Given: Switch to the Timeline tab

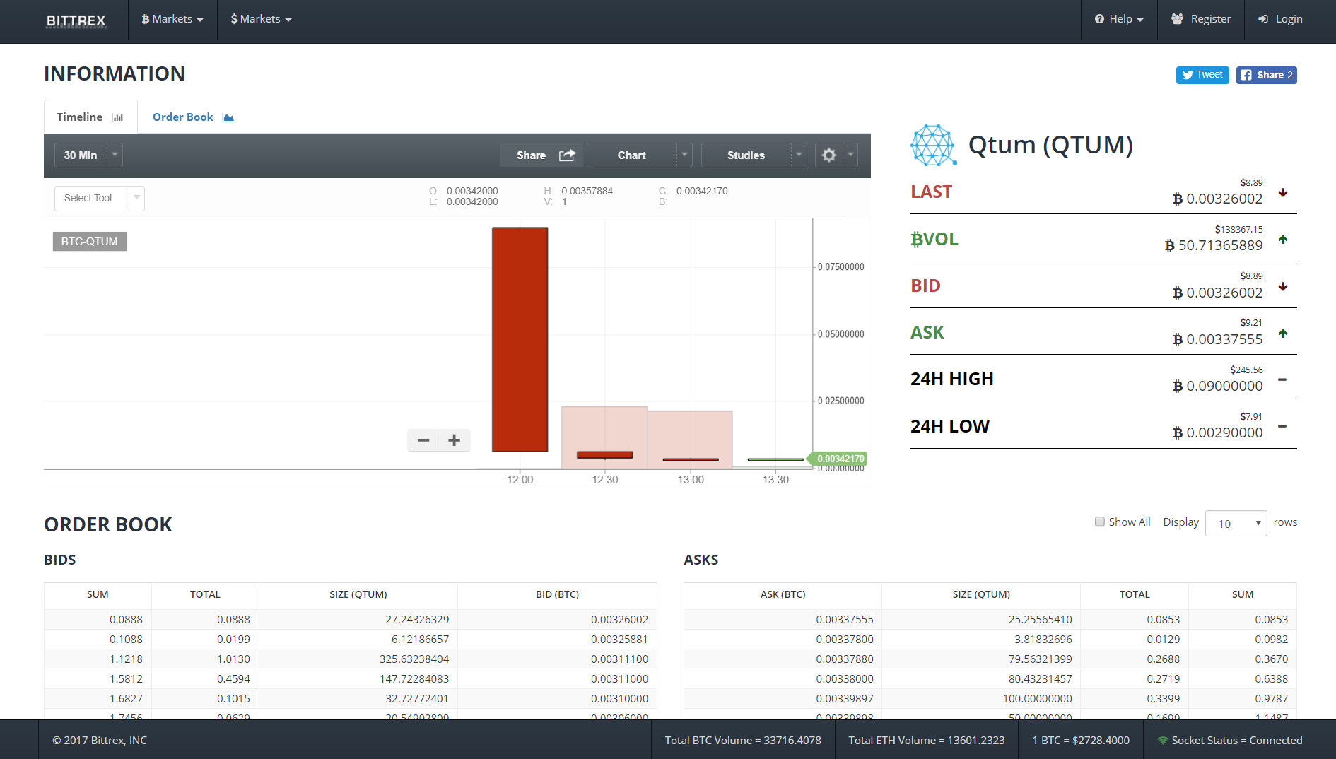Looking at the screenshot, I should coord(90,117).
